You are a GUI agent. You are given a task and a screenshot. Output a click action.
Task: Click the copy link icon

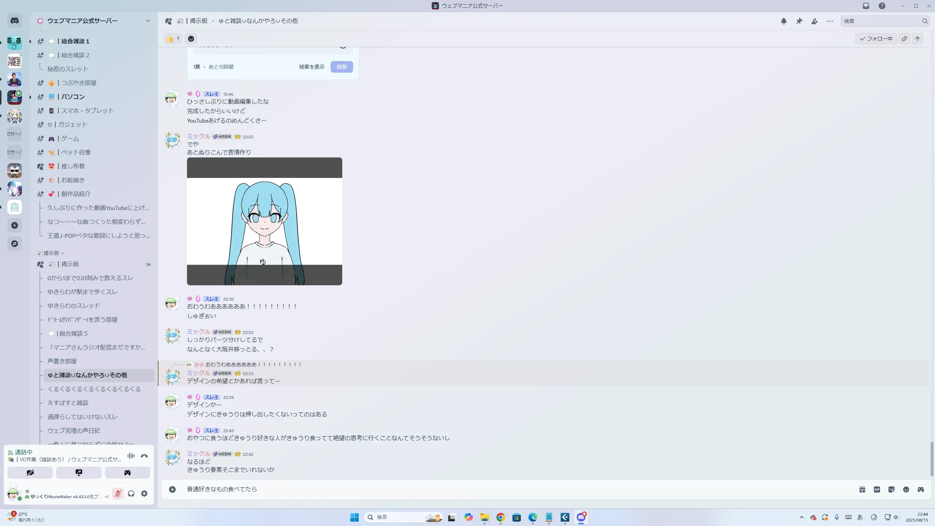[904, 39]
